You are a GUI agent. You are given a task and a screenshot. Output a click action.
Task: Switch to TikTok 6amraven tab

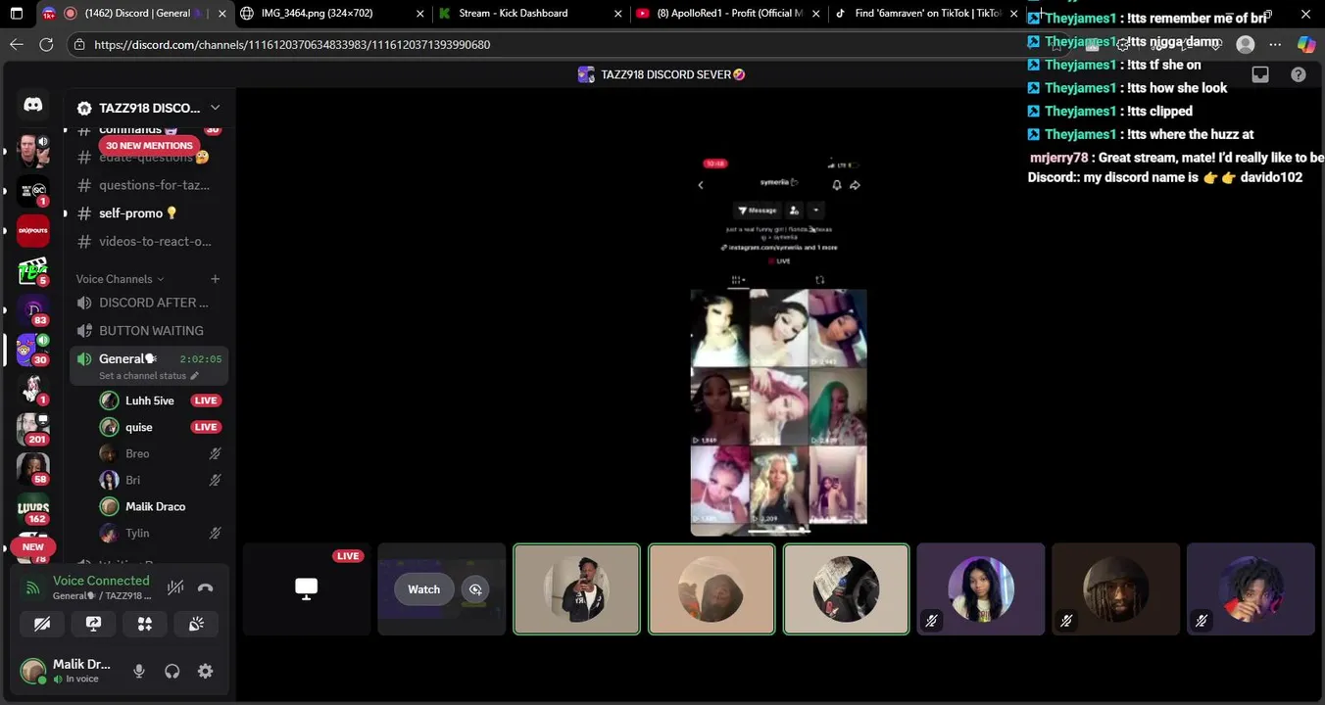click(x=925, y=14)
